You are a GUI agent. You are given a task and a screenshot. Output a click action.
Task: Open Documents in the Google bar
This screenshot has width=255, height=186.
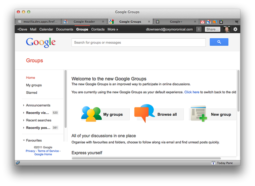64,29
